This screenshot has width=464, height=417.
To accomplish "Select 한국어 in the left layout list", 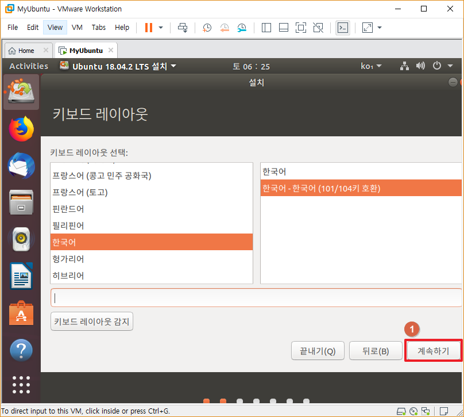I will pyautogui.click(x=152, y=242).
